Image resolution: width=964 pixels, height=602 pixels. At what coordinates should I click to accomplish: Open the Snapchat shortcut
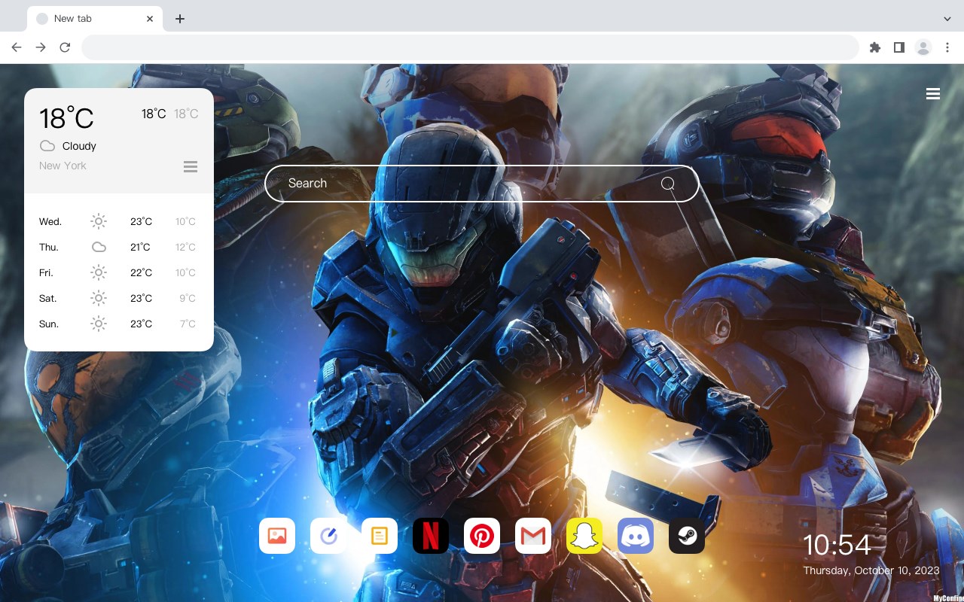click(x=584, y=536)
